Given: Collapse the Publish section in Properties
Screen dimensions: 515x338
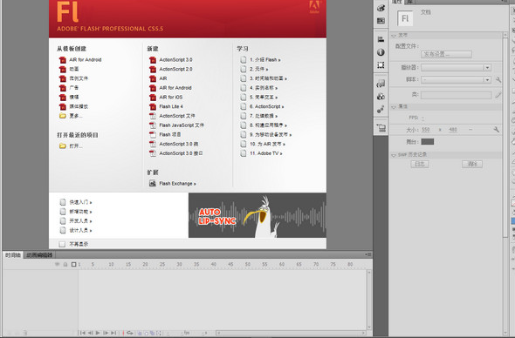Looking at the screenshot, I should (394, 36).
